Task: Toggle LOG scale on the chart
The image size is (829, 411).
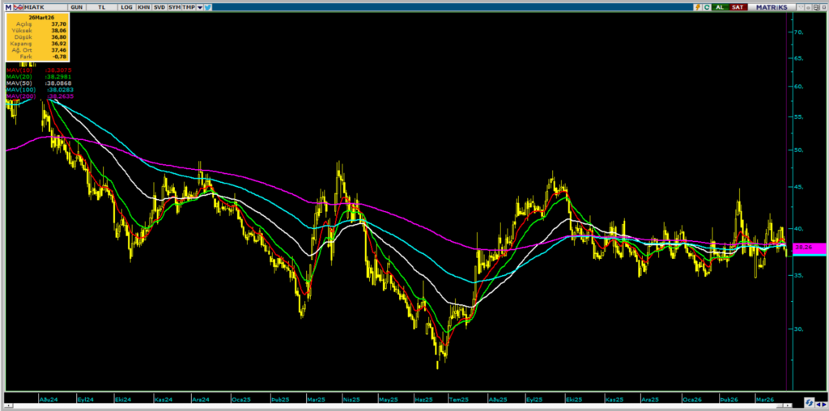Action: point(126,7)
